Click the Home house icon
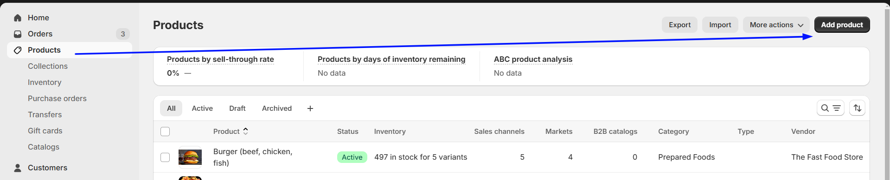 [18, 18]
